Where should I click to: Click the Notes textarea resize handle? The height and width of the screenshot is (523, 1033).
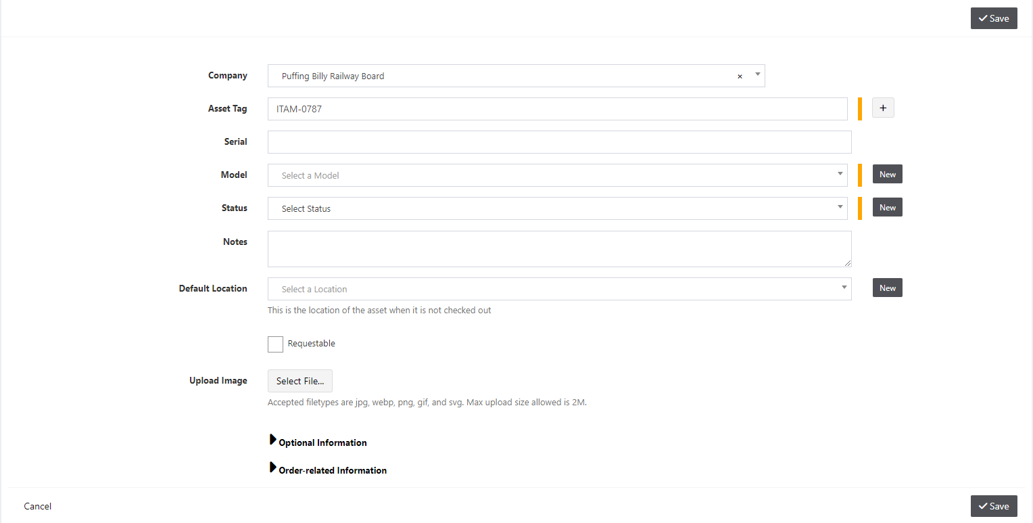847,263
